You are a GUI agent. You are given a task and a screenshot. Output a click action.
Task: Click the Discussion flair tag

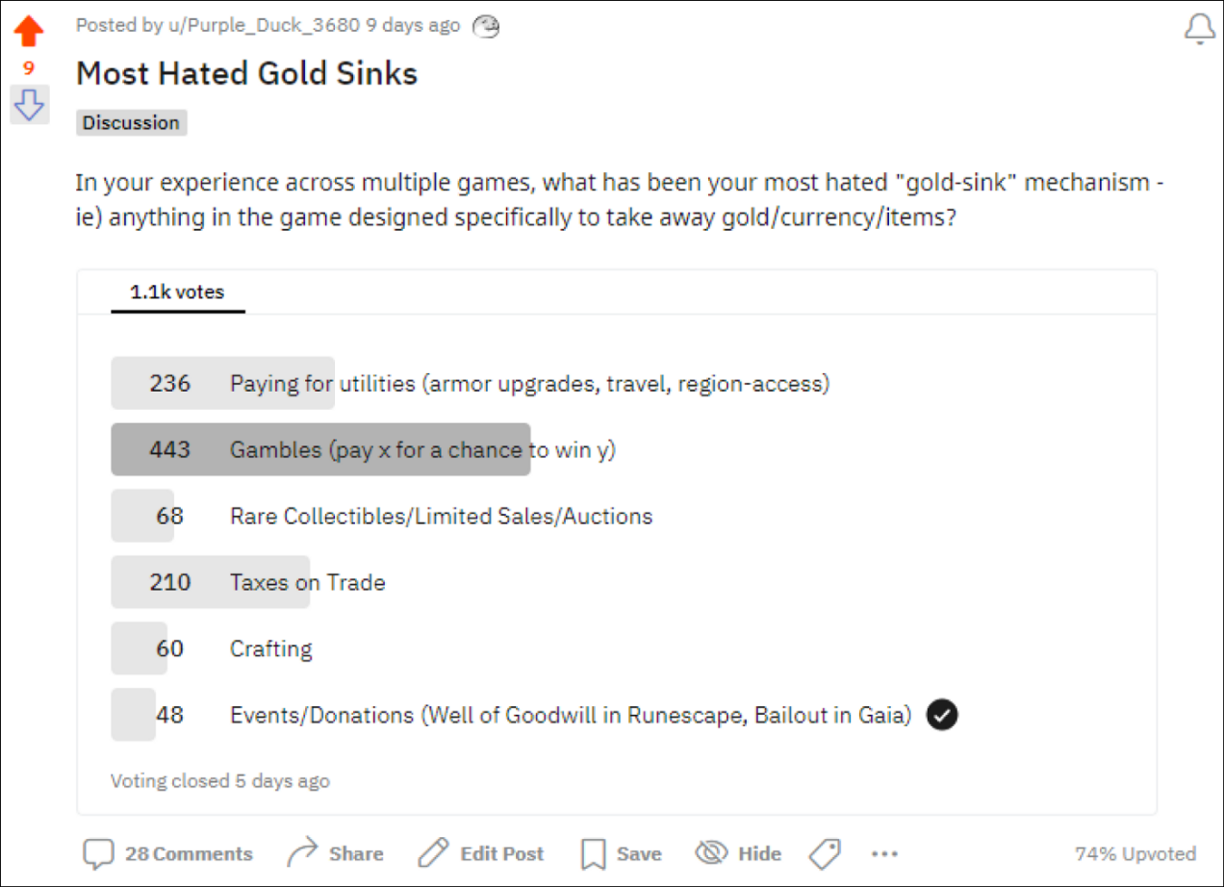click(131, 123)
